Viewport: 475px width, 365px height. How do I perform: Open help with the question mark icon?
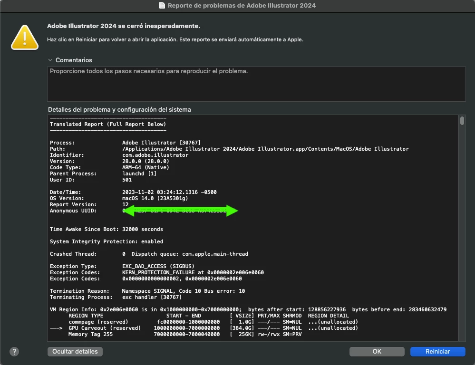click(14, 352)
